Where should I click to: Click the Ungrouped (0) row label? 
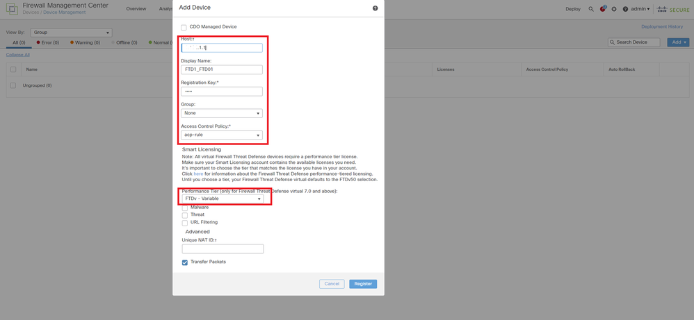click(x=37, y=85)
